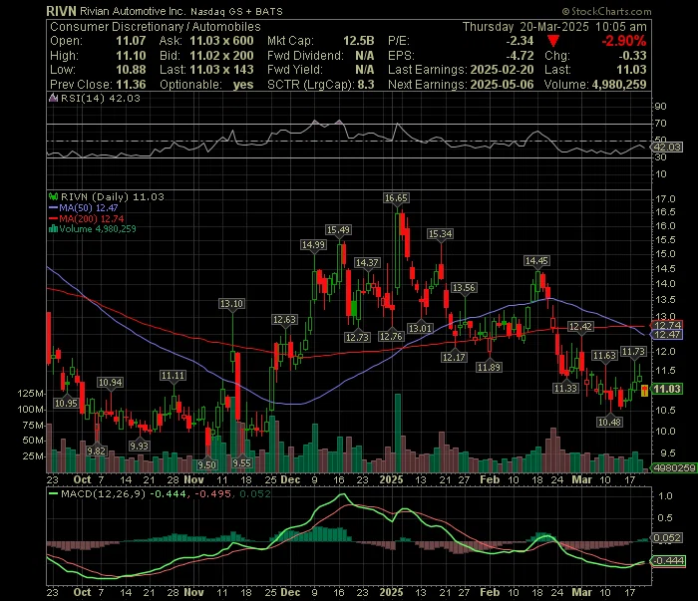Viewport: 698px width, 601px height.
Task: Click the 15.34 price label
Action: pos(440,234)
